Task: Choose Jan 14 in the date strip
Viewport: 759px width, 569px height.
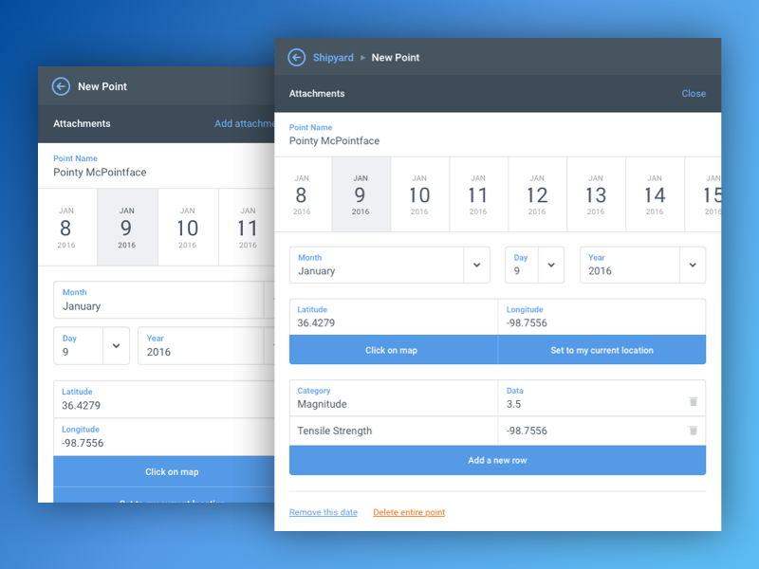Action: [655, 194]
